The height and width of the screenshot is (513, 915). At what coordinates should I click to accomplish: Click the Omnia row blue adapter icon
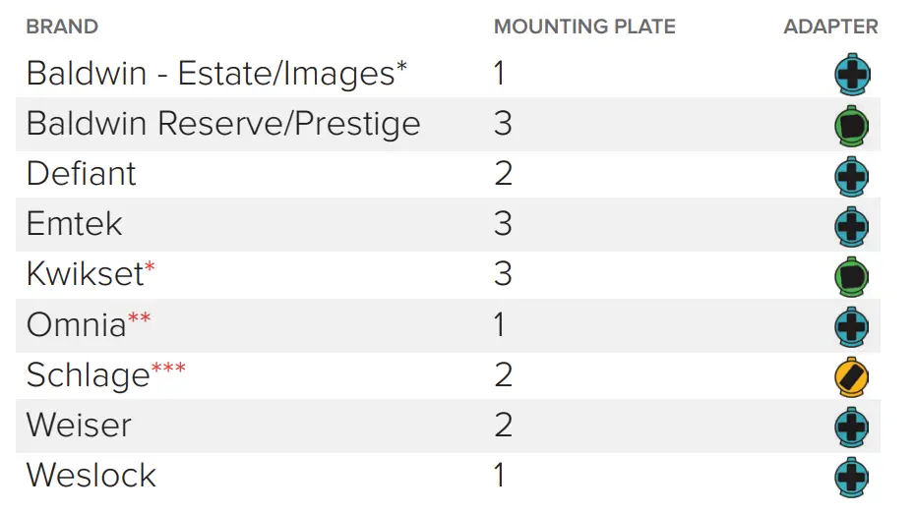[x=851, y=326]
